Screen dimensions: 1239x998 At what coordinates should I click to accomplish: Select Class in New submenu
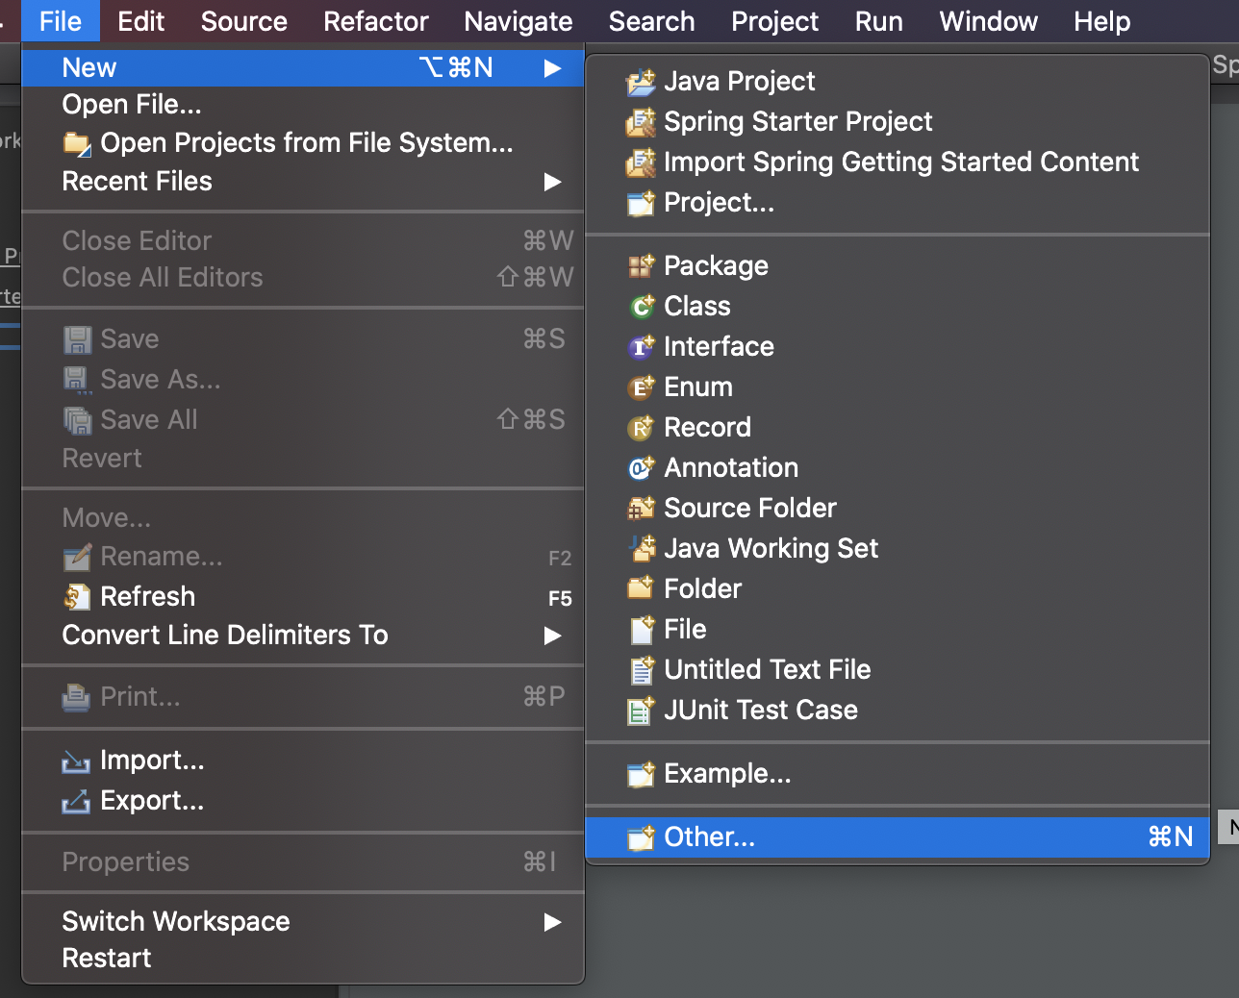[697, 307]
